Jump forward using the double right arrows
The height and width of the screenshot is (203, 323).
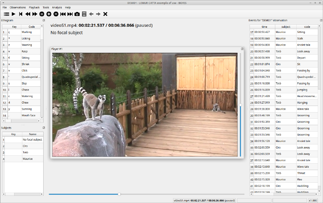[x=35, y=14]
